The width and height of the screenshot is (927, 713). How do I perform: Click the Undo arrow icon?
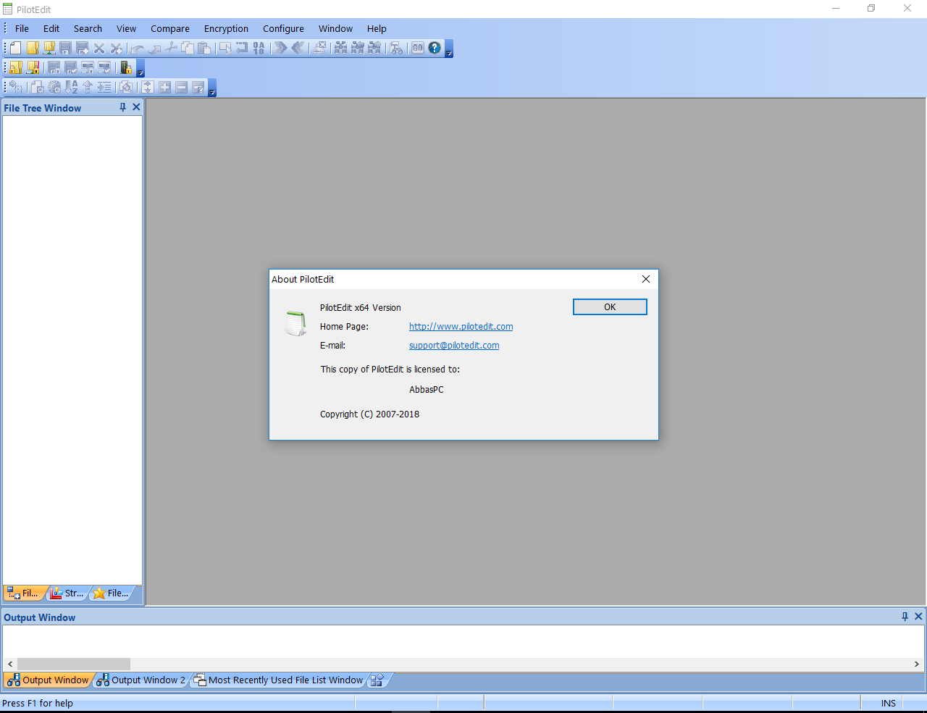pos(137,48)
